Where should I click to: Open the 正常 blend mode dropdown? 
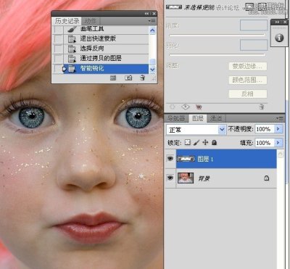196,130
